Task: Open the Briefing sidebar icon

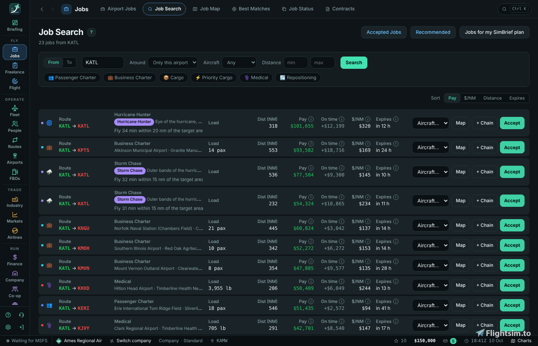Action: [x=15, y=25]
